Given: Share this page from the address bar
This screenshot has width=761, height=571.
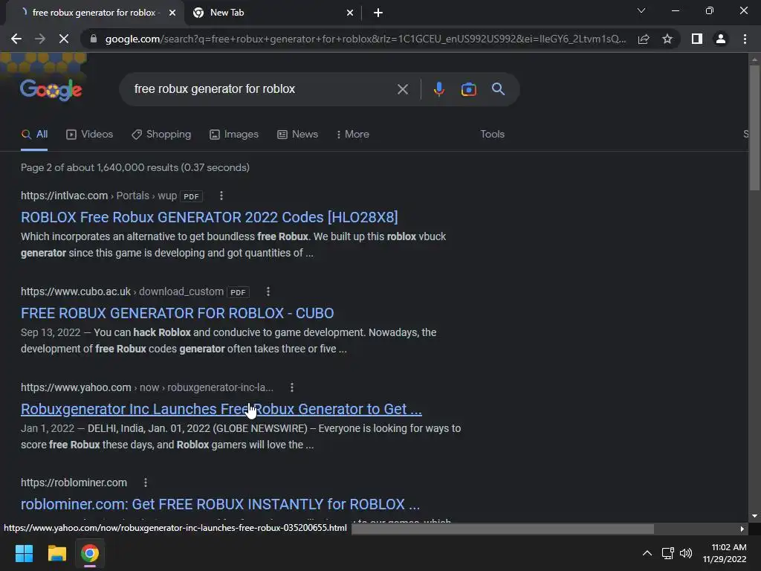Looking at the screenshot, I should [x=644, y=39].
